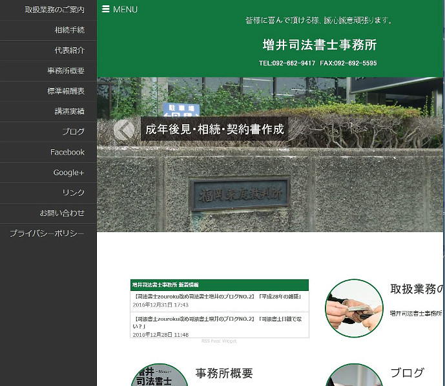Open 事務所概要 in the left sidebar
445x386 pixels.
[x=65, y=71]
